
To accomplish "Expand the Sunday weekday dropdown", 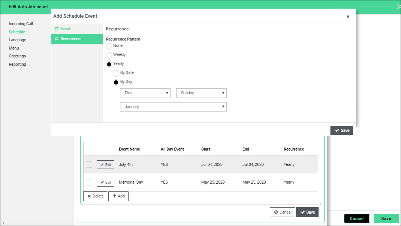I will 201,93.
